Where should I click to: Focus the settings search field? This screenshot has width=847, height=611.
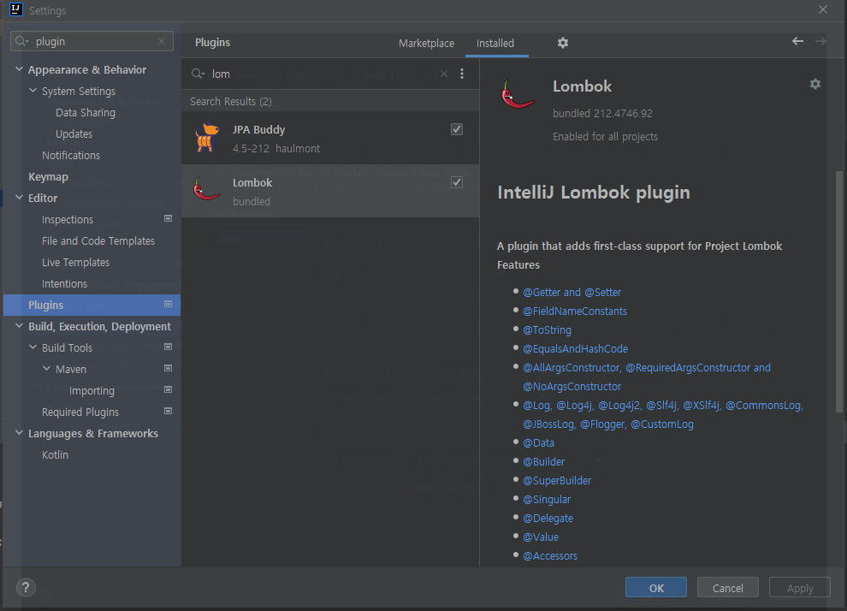[92, 41]
